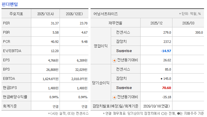Screen dimensions: 207x117
Task: Click EPS value 4,766원
Action: (53, 60)
